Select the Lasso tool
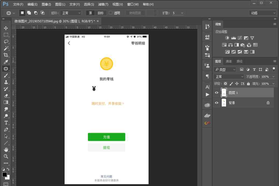Image resolution: width=279 pixels, height=186 pixels. click(6, 42)
